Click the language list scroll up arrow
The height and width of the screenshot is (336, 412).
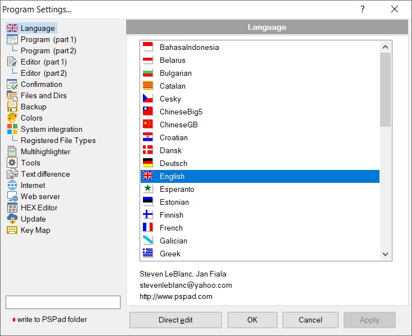(385, 47)
